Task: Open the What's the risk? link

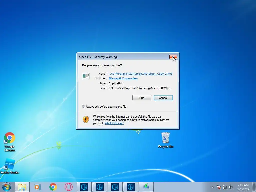Action: pos(114,123)
